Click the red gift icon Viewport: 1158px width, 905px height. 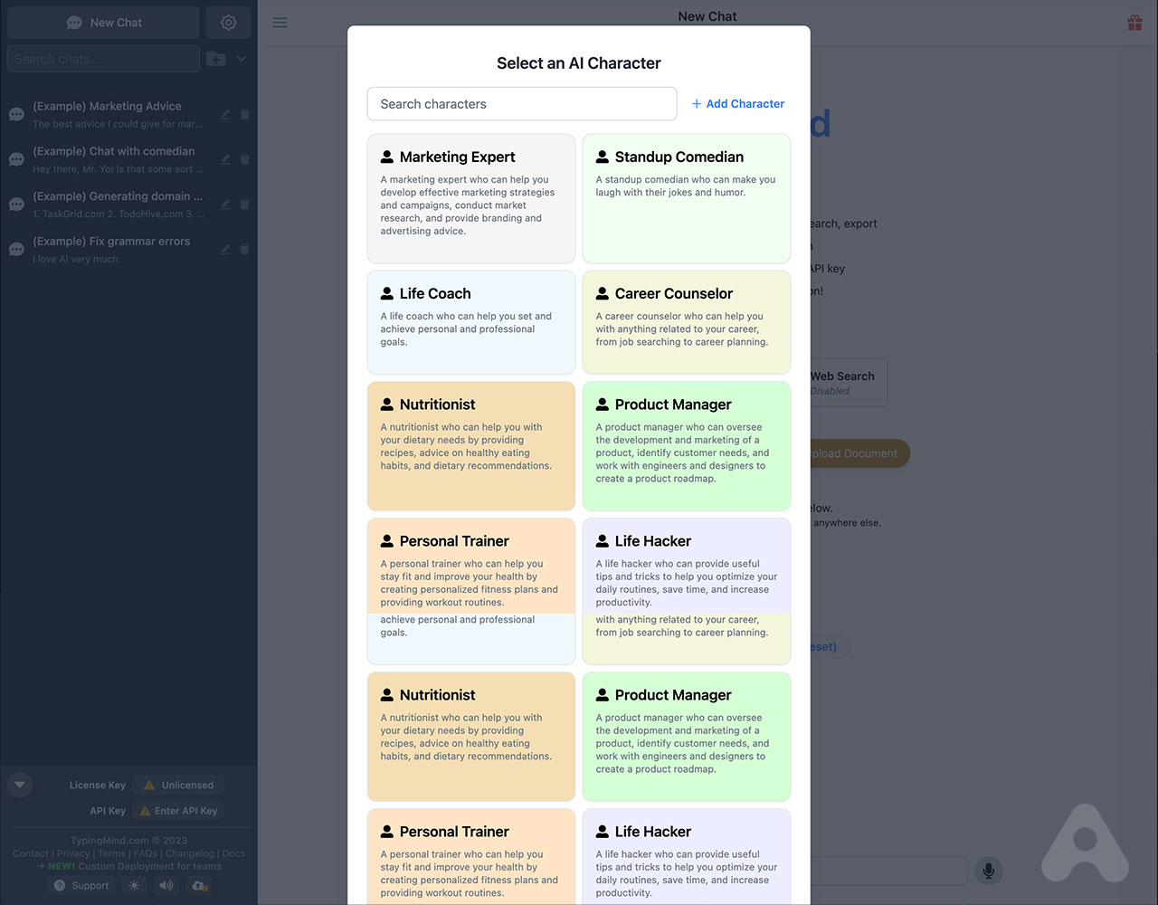pos(1134,23)
